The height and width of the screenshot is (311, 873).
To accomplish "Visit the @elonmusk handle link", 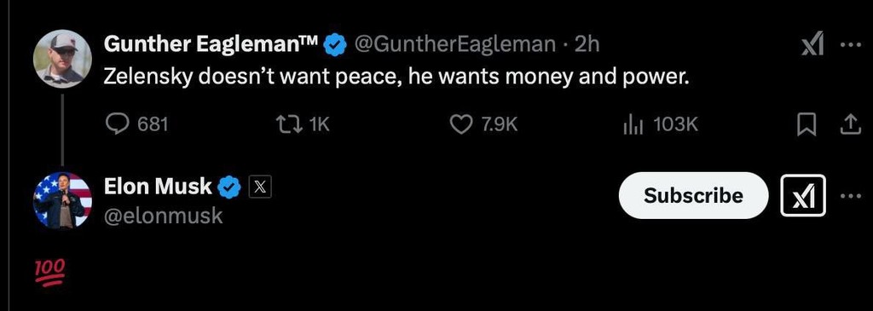I will pos(164,216).
